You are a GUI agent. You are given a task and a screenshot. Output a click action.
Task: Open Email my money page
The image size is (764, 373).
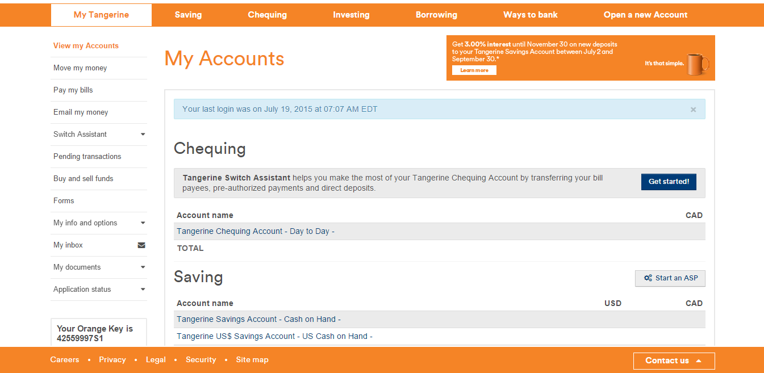click(81, 112)
